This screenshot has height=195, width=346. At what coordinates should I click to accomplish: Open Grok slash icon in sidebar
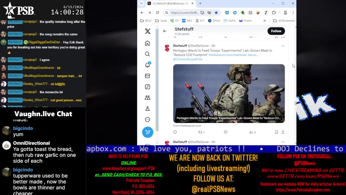tap(147, 87)
